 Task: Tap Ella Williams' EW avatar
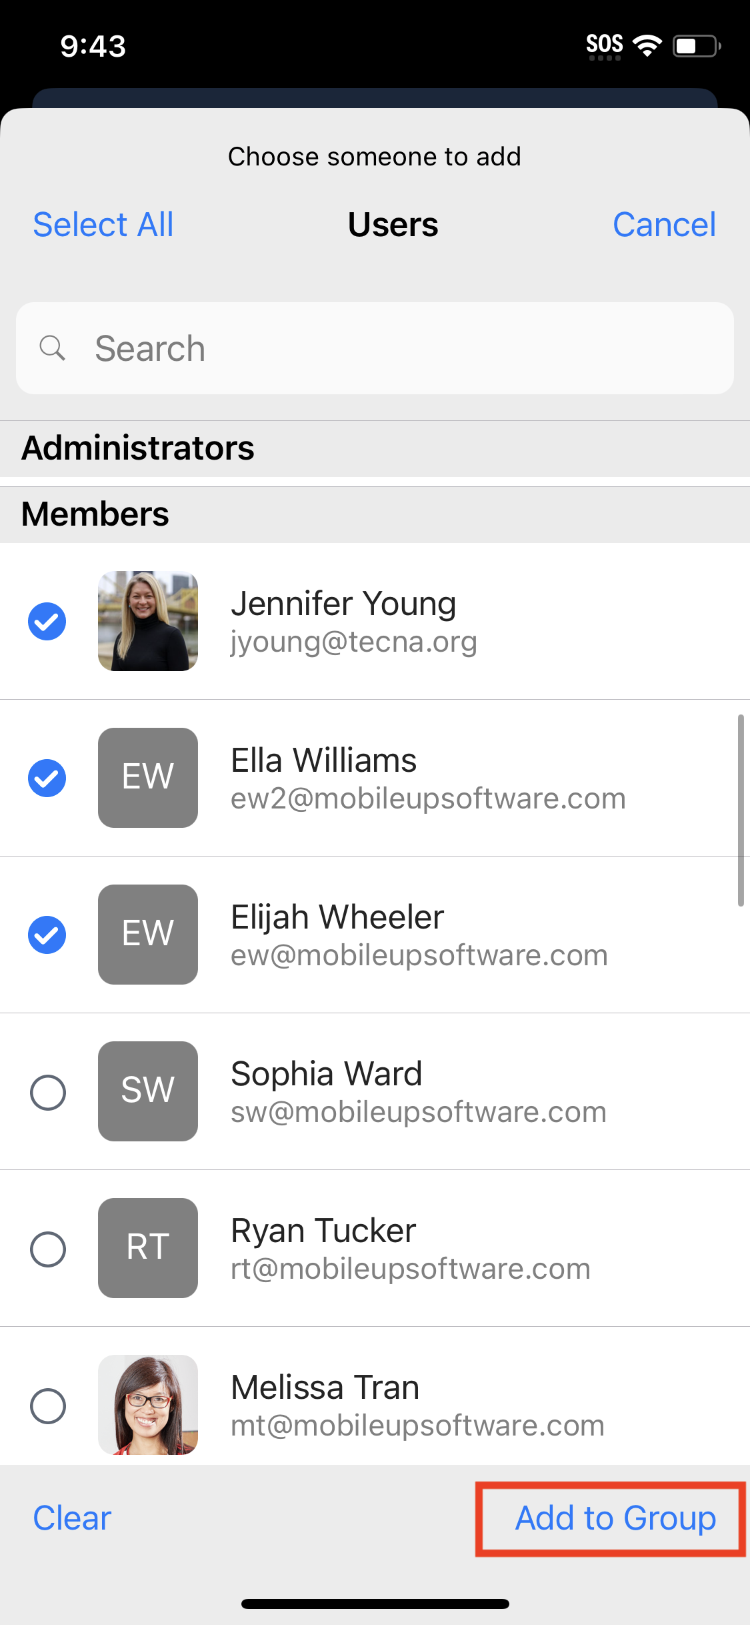pos(148,778)
